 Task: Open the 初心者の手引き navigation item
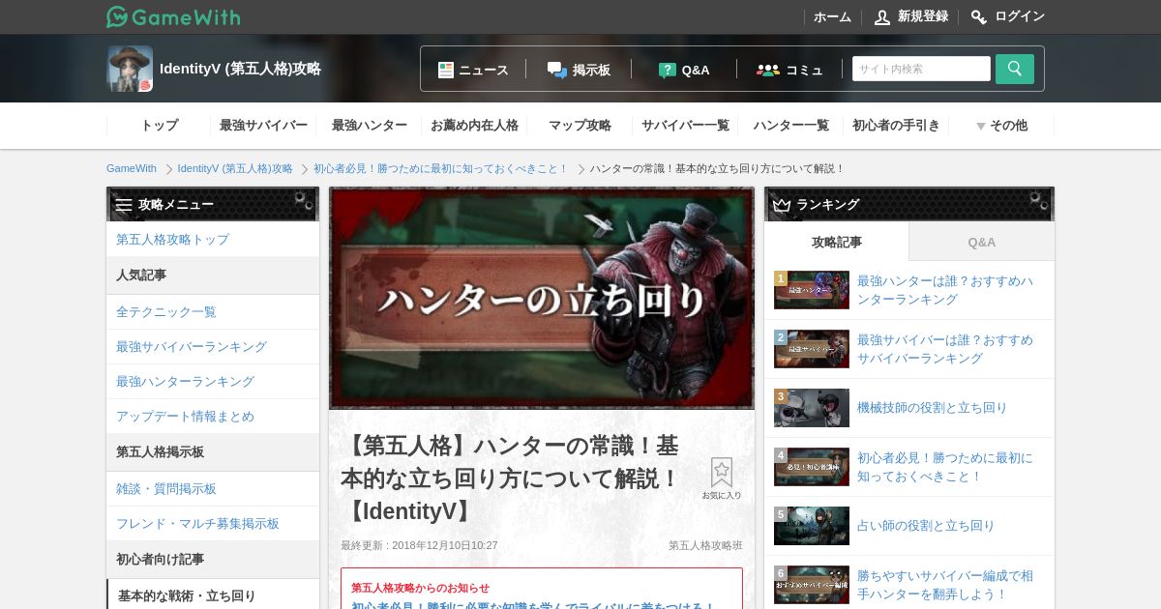(x=896, y=126)
